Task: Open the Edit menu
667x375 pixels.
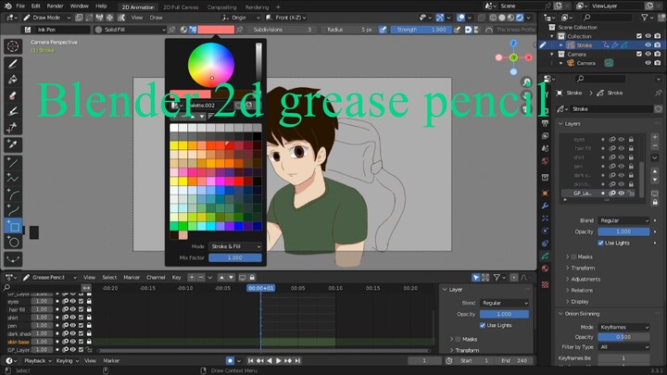Action: pos(36,6)
